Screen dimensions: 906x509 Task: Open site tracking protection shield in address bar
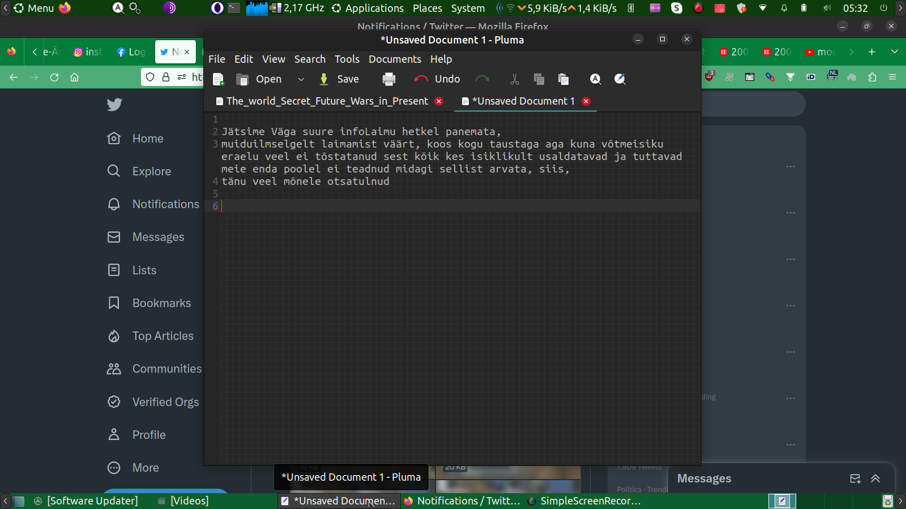click(150, 77)
